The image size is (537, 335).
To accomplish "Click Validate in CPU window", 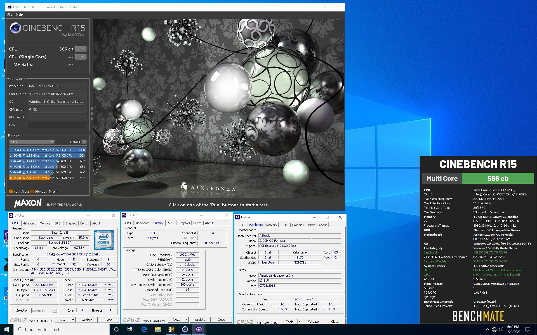I will 87,320.
